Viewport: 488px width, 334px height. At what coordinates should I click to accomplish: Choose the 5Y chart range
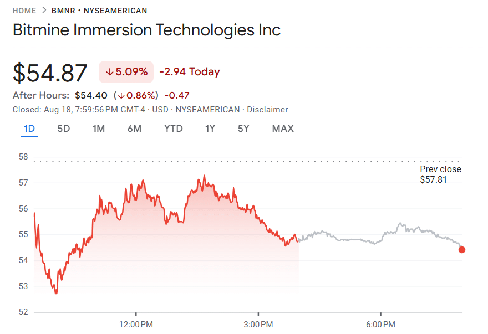243,129
